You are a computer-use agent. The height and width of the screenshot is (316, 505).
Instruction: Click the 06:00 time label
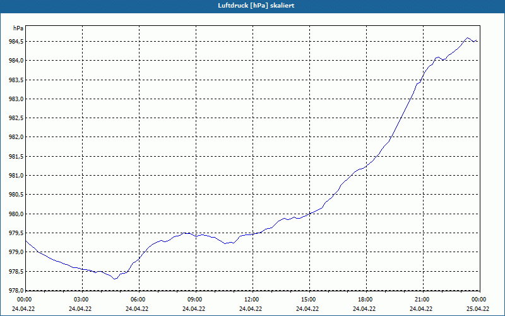click(139, 300)
